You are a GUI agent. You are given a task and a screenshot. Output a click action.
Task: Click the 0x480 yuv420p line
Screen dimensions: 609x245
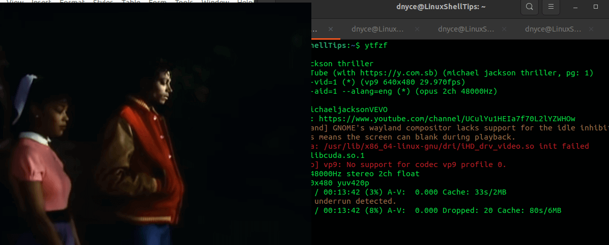340,183
